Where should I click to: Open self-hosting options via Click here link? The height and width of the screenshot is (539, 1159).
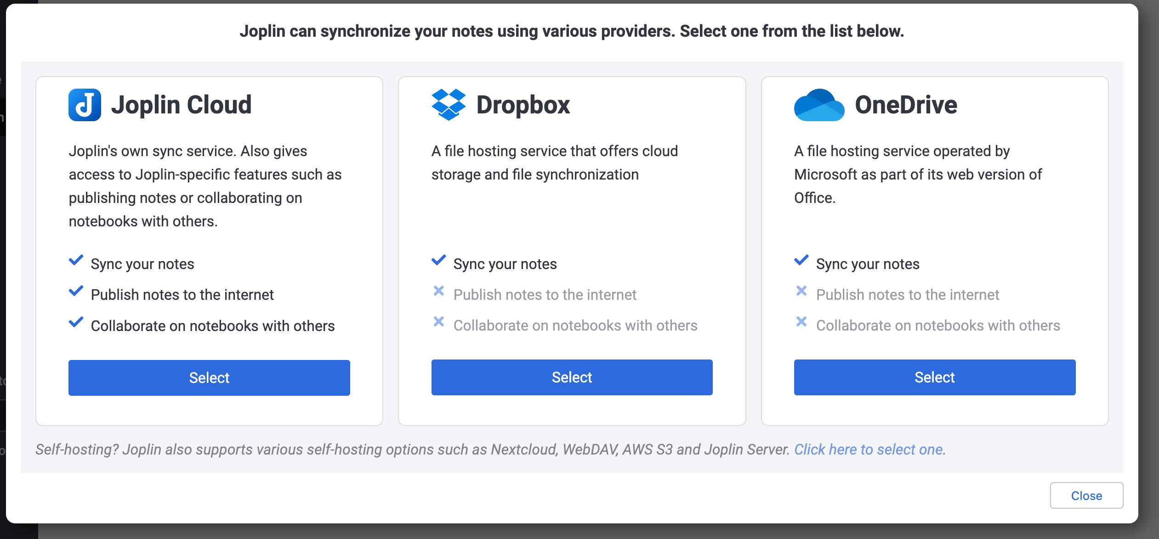point(869,449)
